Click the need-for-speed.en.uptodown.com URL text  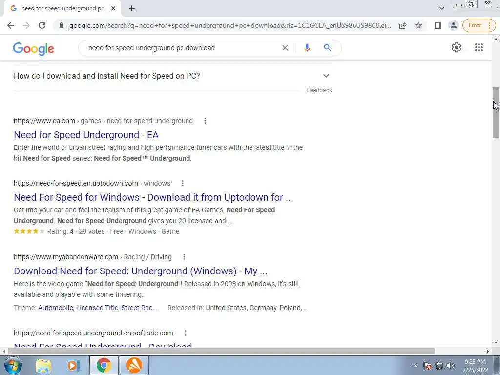pyautogui.click(x=76, y=183)
